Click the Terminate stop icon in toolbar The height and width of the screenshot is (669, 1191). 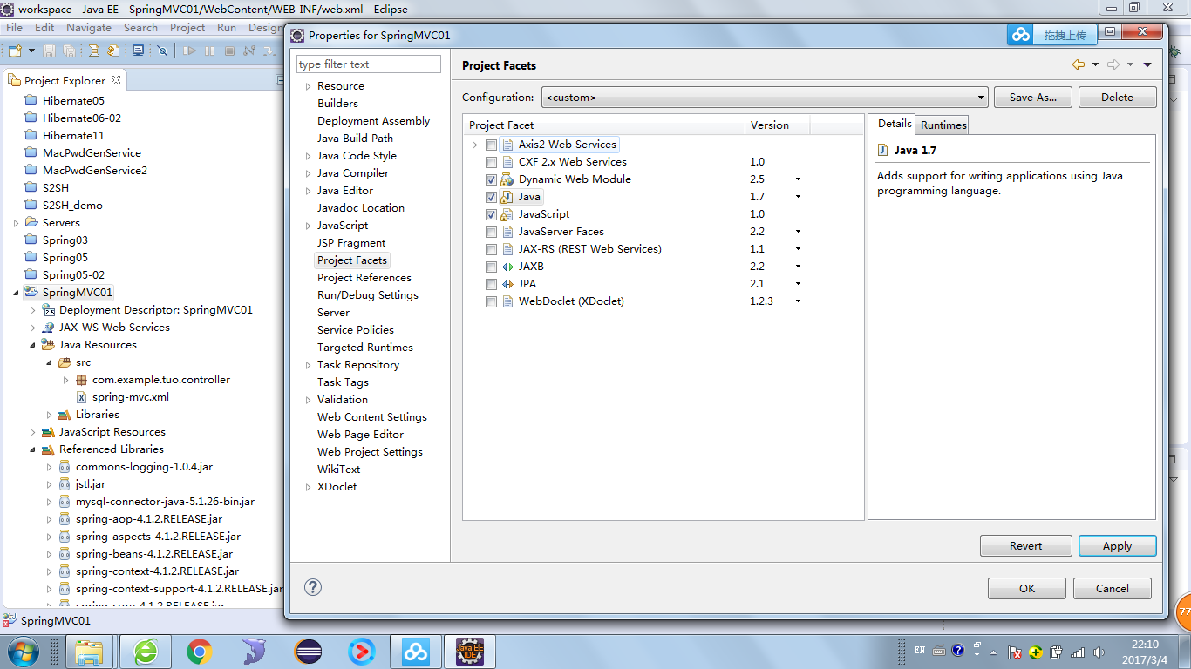pyautogui.click(x=229, y=51)
